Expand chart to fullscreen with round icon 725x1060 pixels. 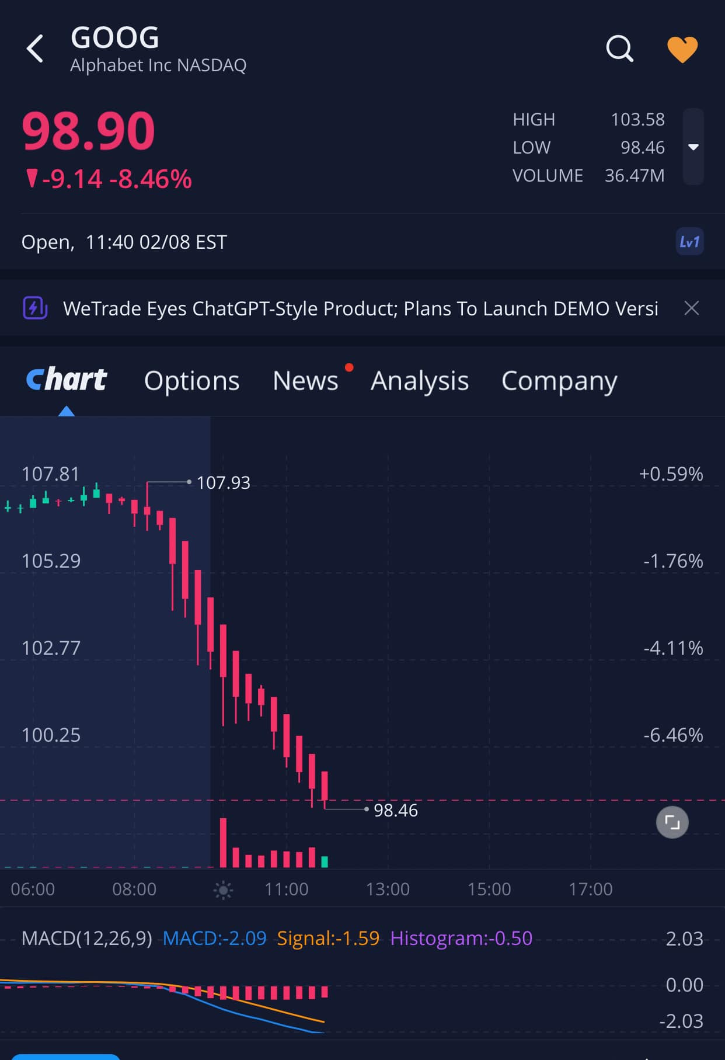pyautogui.click(x=672, y=823)
